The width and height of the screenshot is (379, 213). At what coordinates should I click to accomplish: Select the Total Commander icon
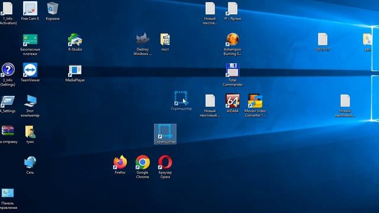[232, 75]
